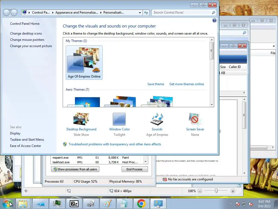The width and height of the screenshot is (278, 209).
Task: Go to Control Panel Home
Action: [25, 24]
